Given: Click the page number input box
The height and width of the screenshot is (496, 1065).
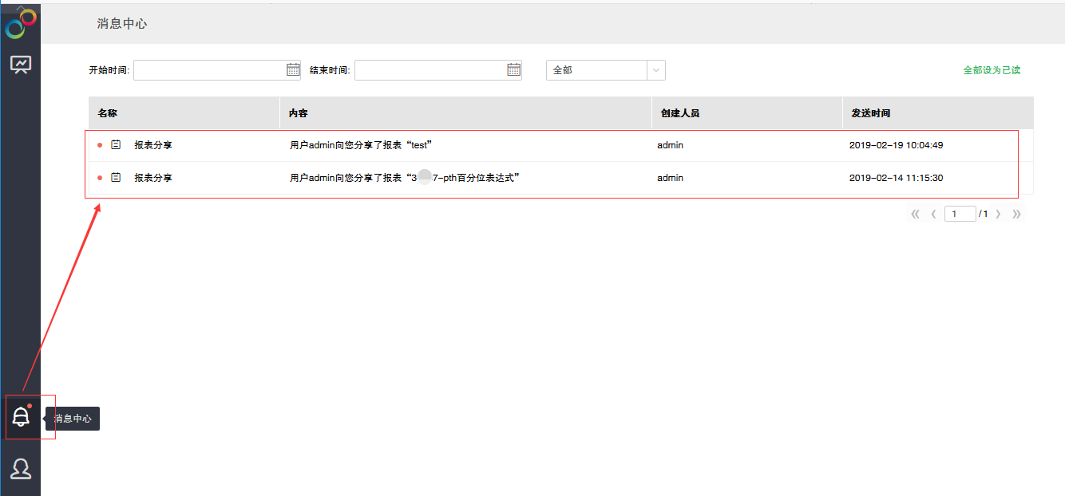Looking at the screenshot, I should 960,213.
